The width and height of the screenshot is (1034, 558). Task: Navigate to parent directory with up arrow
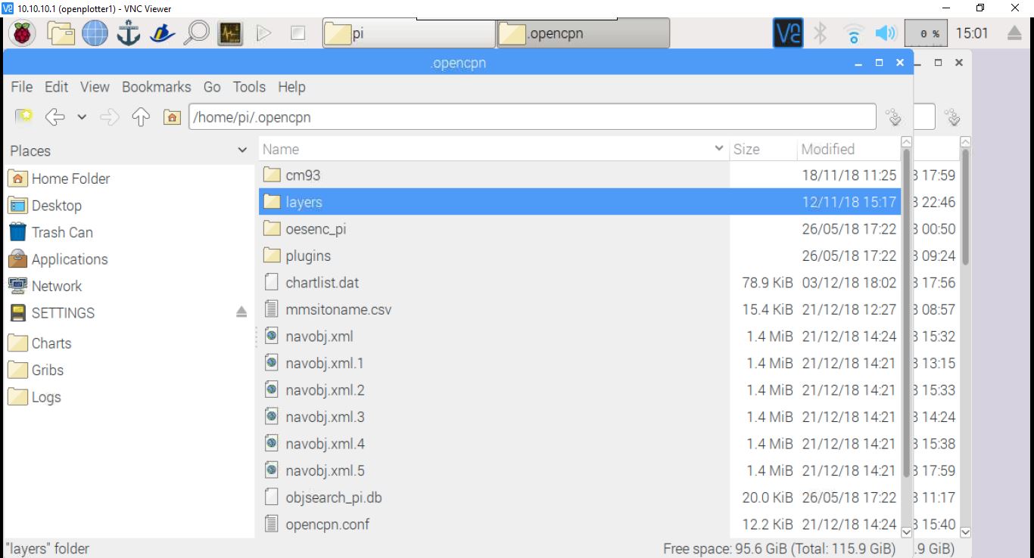[x=141, y=116]
